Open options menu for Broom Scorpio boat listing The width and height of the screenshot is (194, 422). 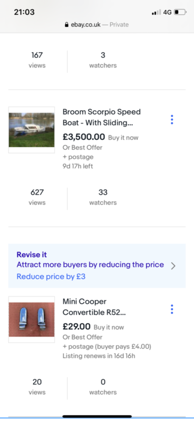(172, 120)
